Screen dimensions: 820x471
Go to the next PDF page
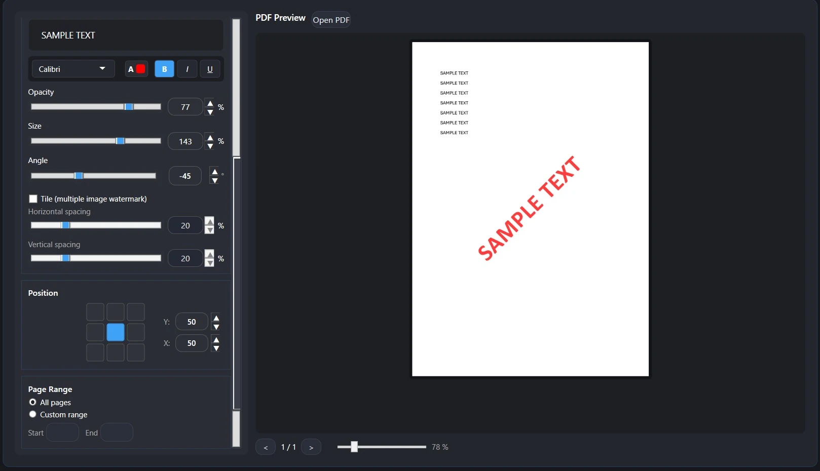[x=311, y=447]
